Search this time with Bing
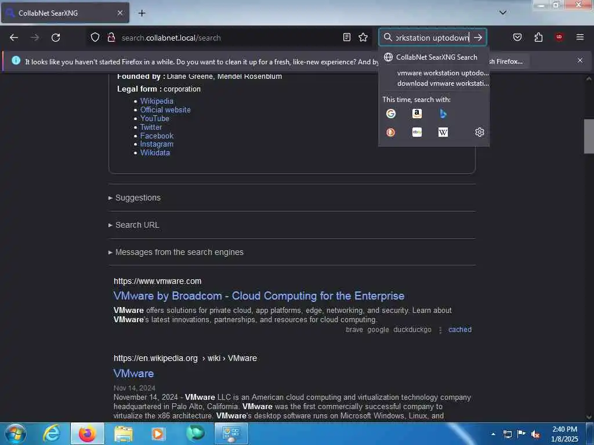The height and width of the screenshot is (445, 594). [x=443, y=114]
